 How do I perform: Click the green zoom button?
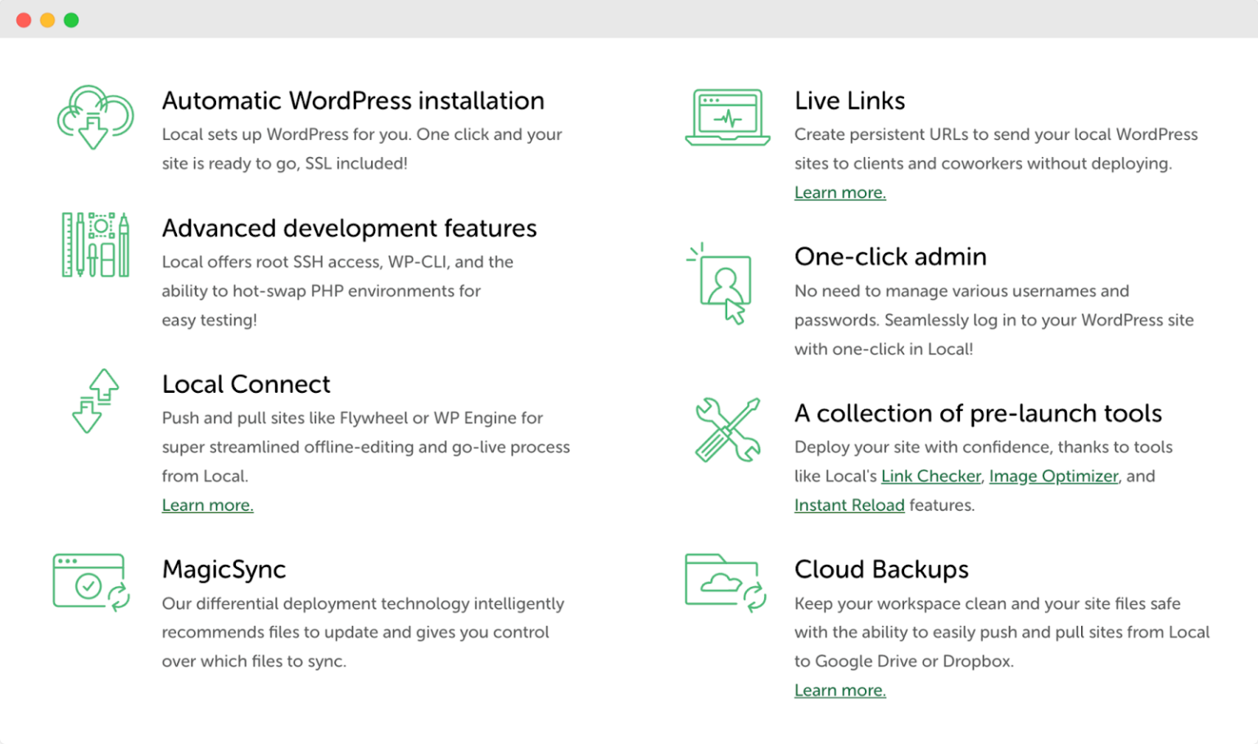(x=71, y=19)
